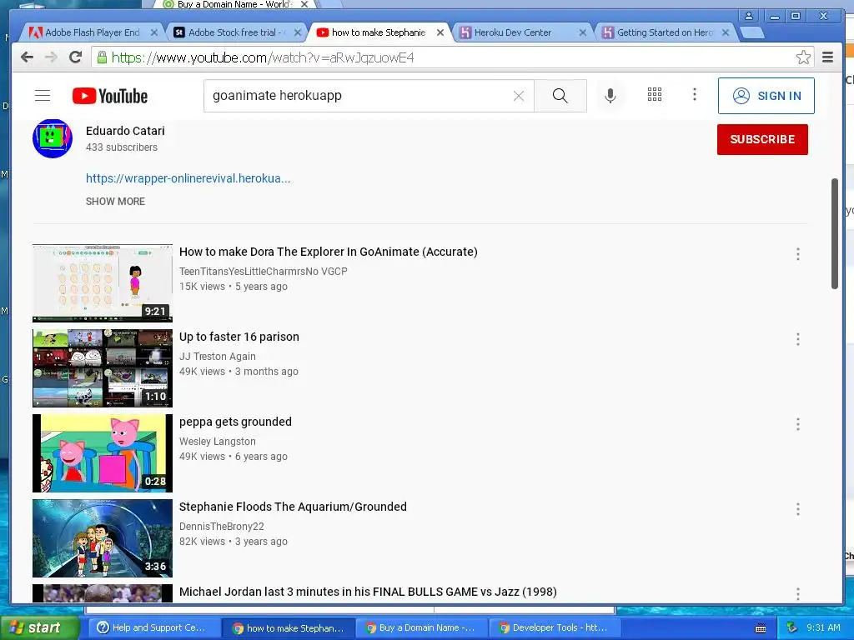
Task: Open How to make Dora The Explorer video title
Action: click(x=329, y=252)
